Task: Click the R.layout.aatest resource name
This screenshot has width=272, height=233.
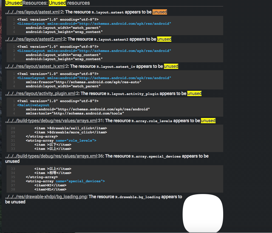Action: click(x=107, y=12)
